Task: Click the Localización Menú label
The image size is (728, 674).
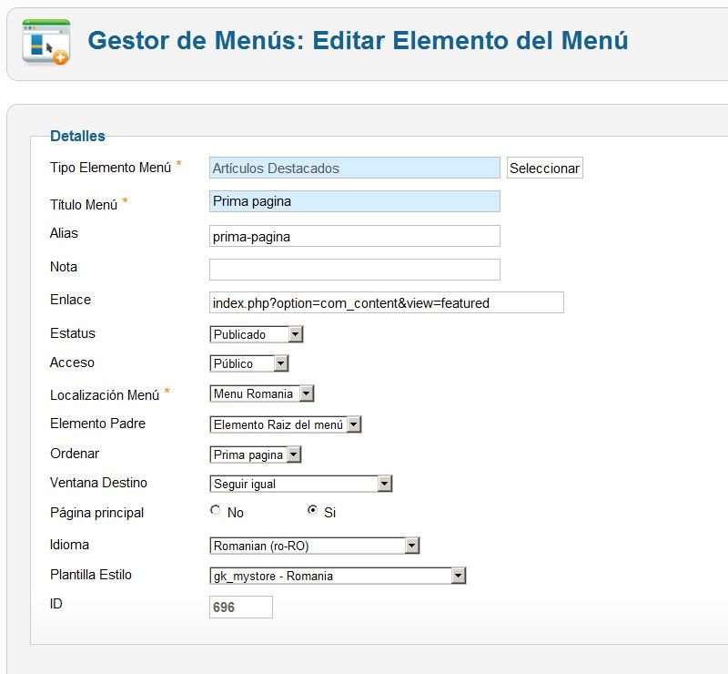Action: pyautogui.click(x=105, y=395)
